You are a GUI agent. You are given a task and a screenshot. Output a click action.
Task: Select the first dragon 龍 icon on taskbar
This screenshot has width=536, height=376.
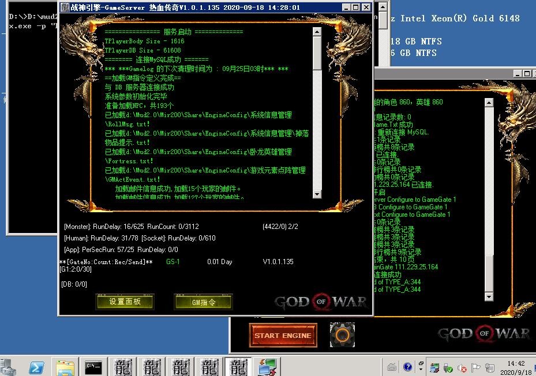click(x=123, y=367)
